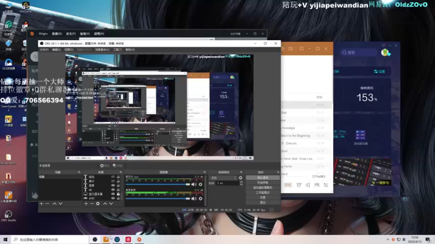Click Stop Streaming button in OBS controls
The width and height of the screenshot is (435, 244).
[263, 178]
